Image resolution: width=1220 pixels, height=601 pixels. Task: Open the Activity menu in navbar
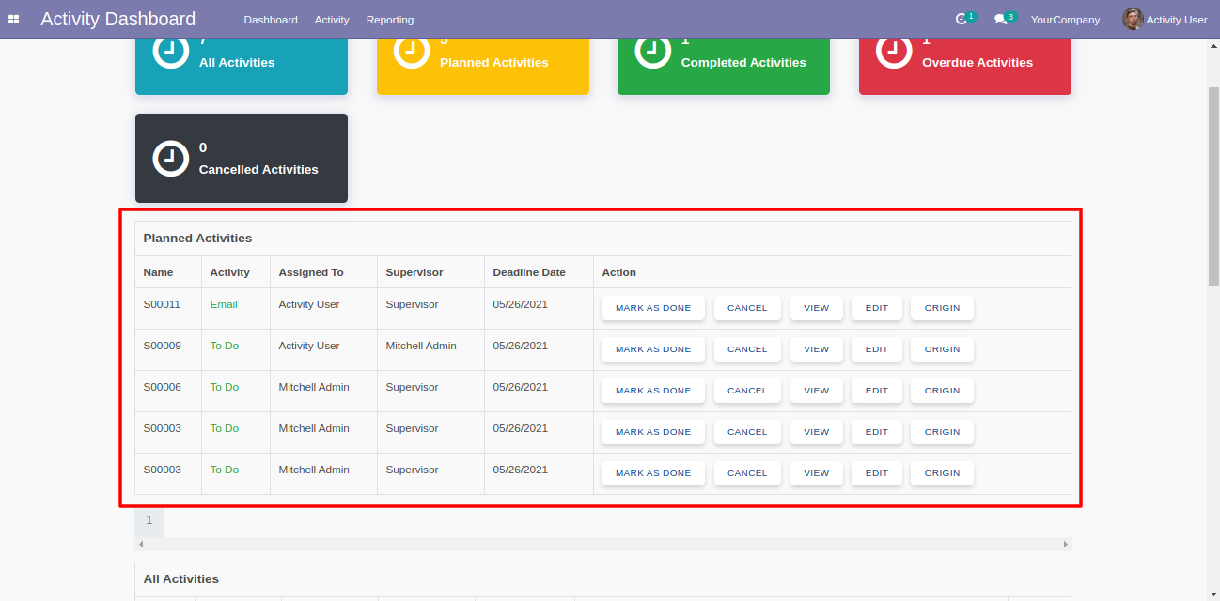tap(332, 20)
